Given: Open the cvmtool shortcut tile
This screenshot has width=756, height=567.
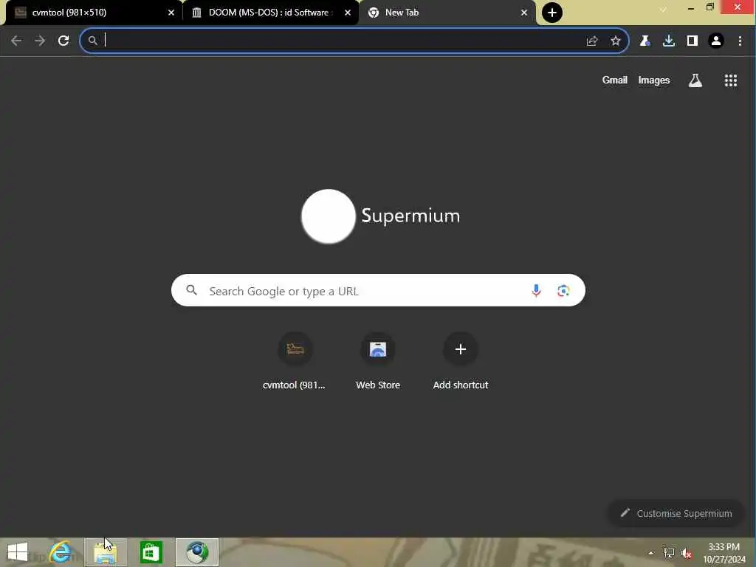Looking at the screenshot, I should 295,362.
